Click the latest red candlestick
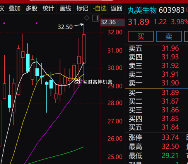Screen dimensions: 188x164 (84, 49)
